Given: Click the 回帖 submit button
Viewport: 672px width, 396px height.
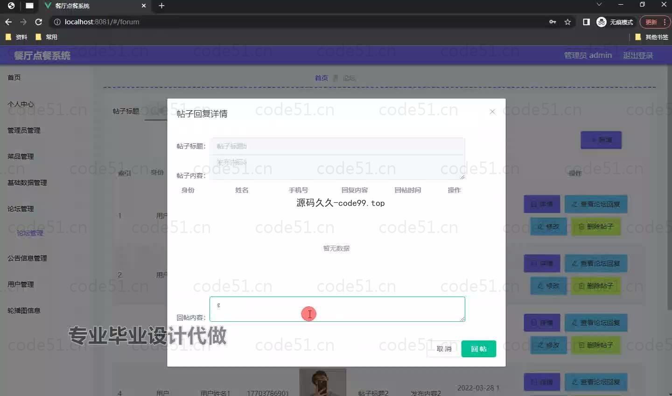Looking at the screenshot, I should point(478,349).
